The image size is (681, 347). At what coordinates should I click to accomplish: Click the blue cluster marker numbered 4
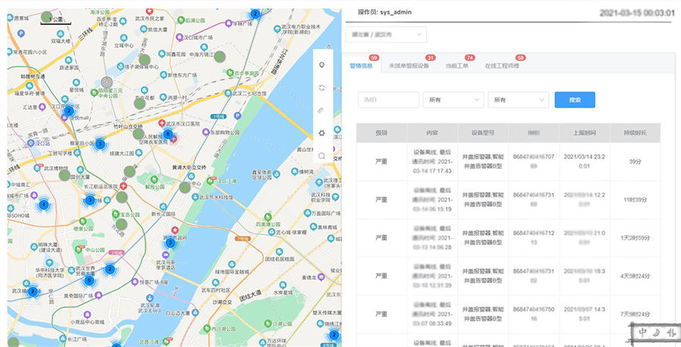43,204
